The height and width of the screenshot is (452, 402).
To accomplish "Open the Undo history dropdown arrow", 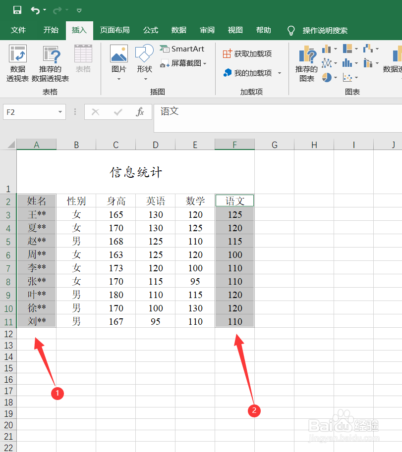I will pyautogui.click(x=45, y=10).
